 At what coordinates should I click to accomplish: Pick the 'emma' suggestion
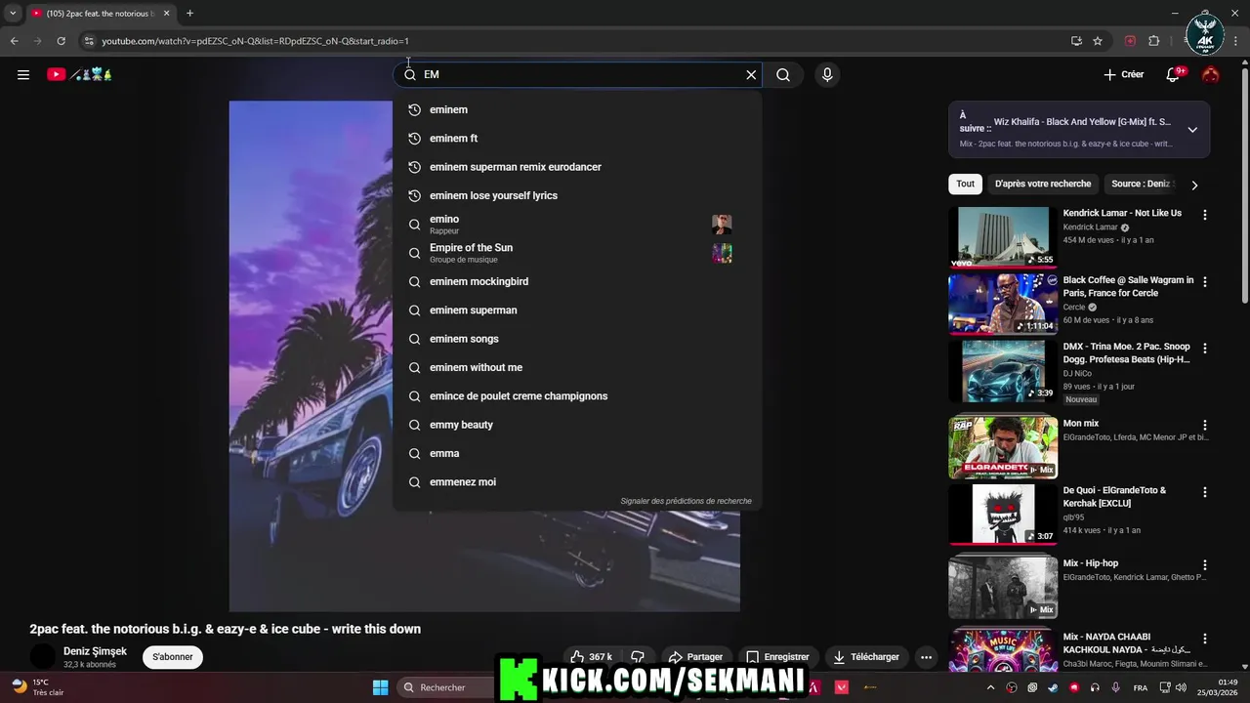577,453
